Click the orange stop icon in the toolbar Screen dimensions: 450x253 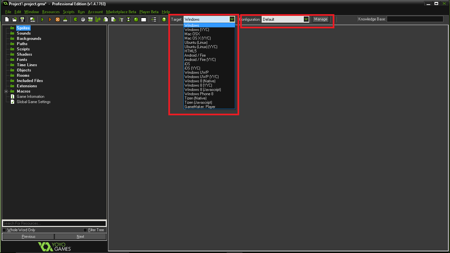(x=58, y=19)
